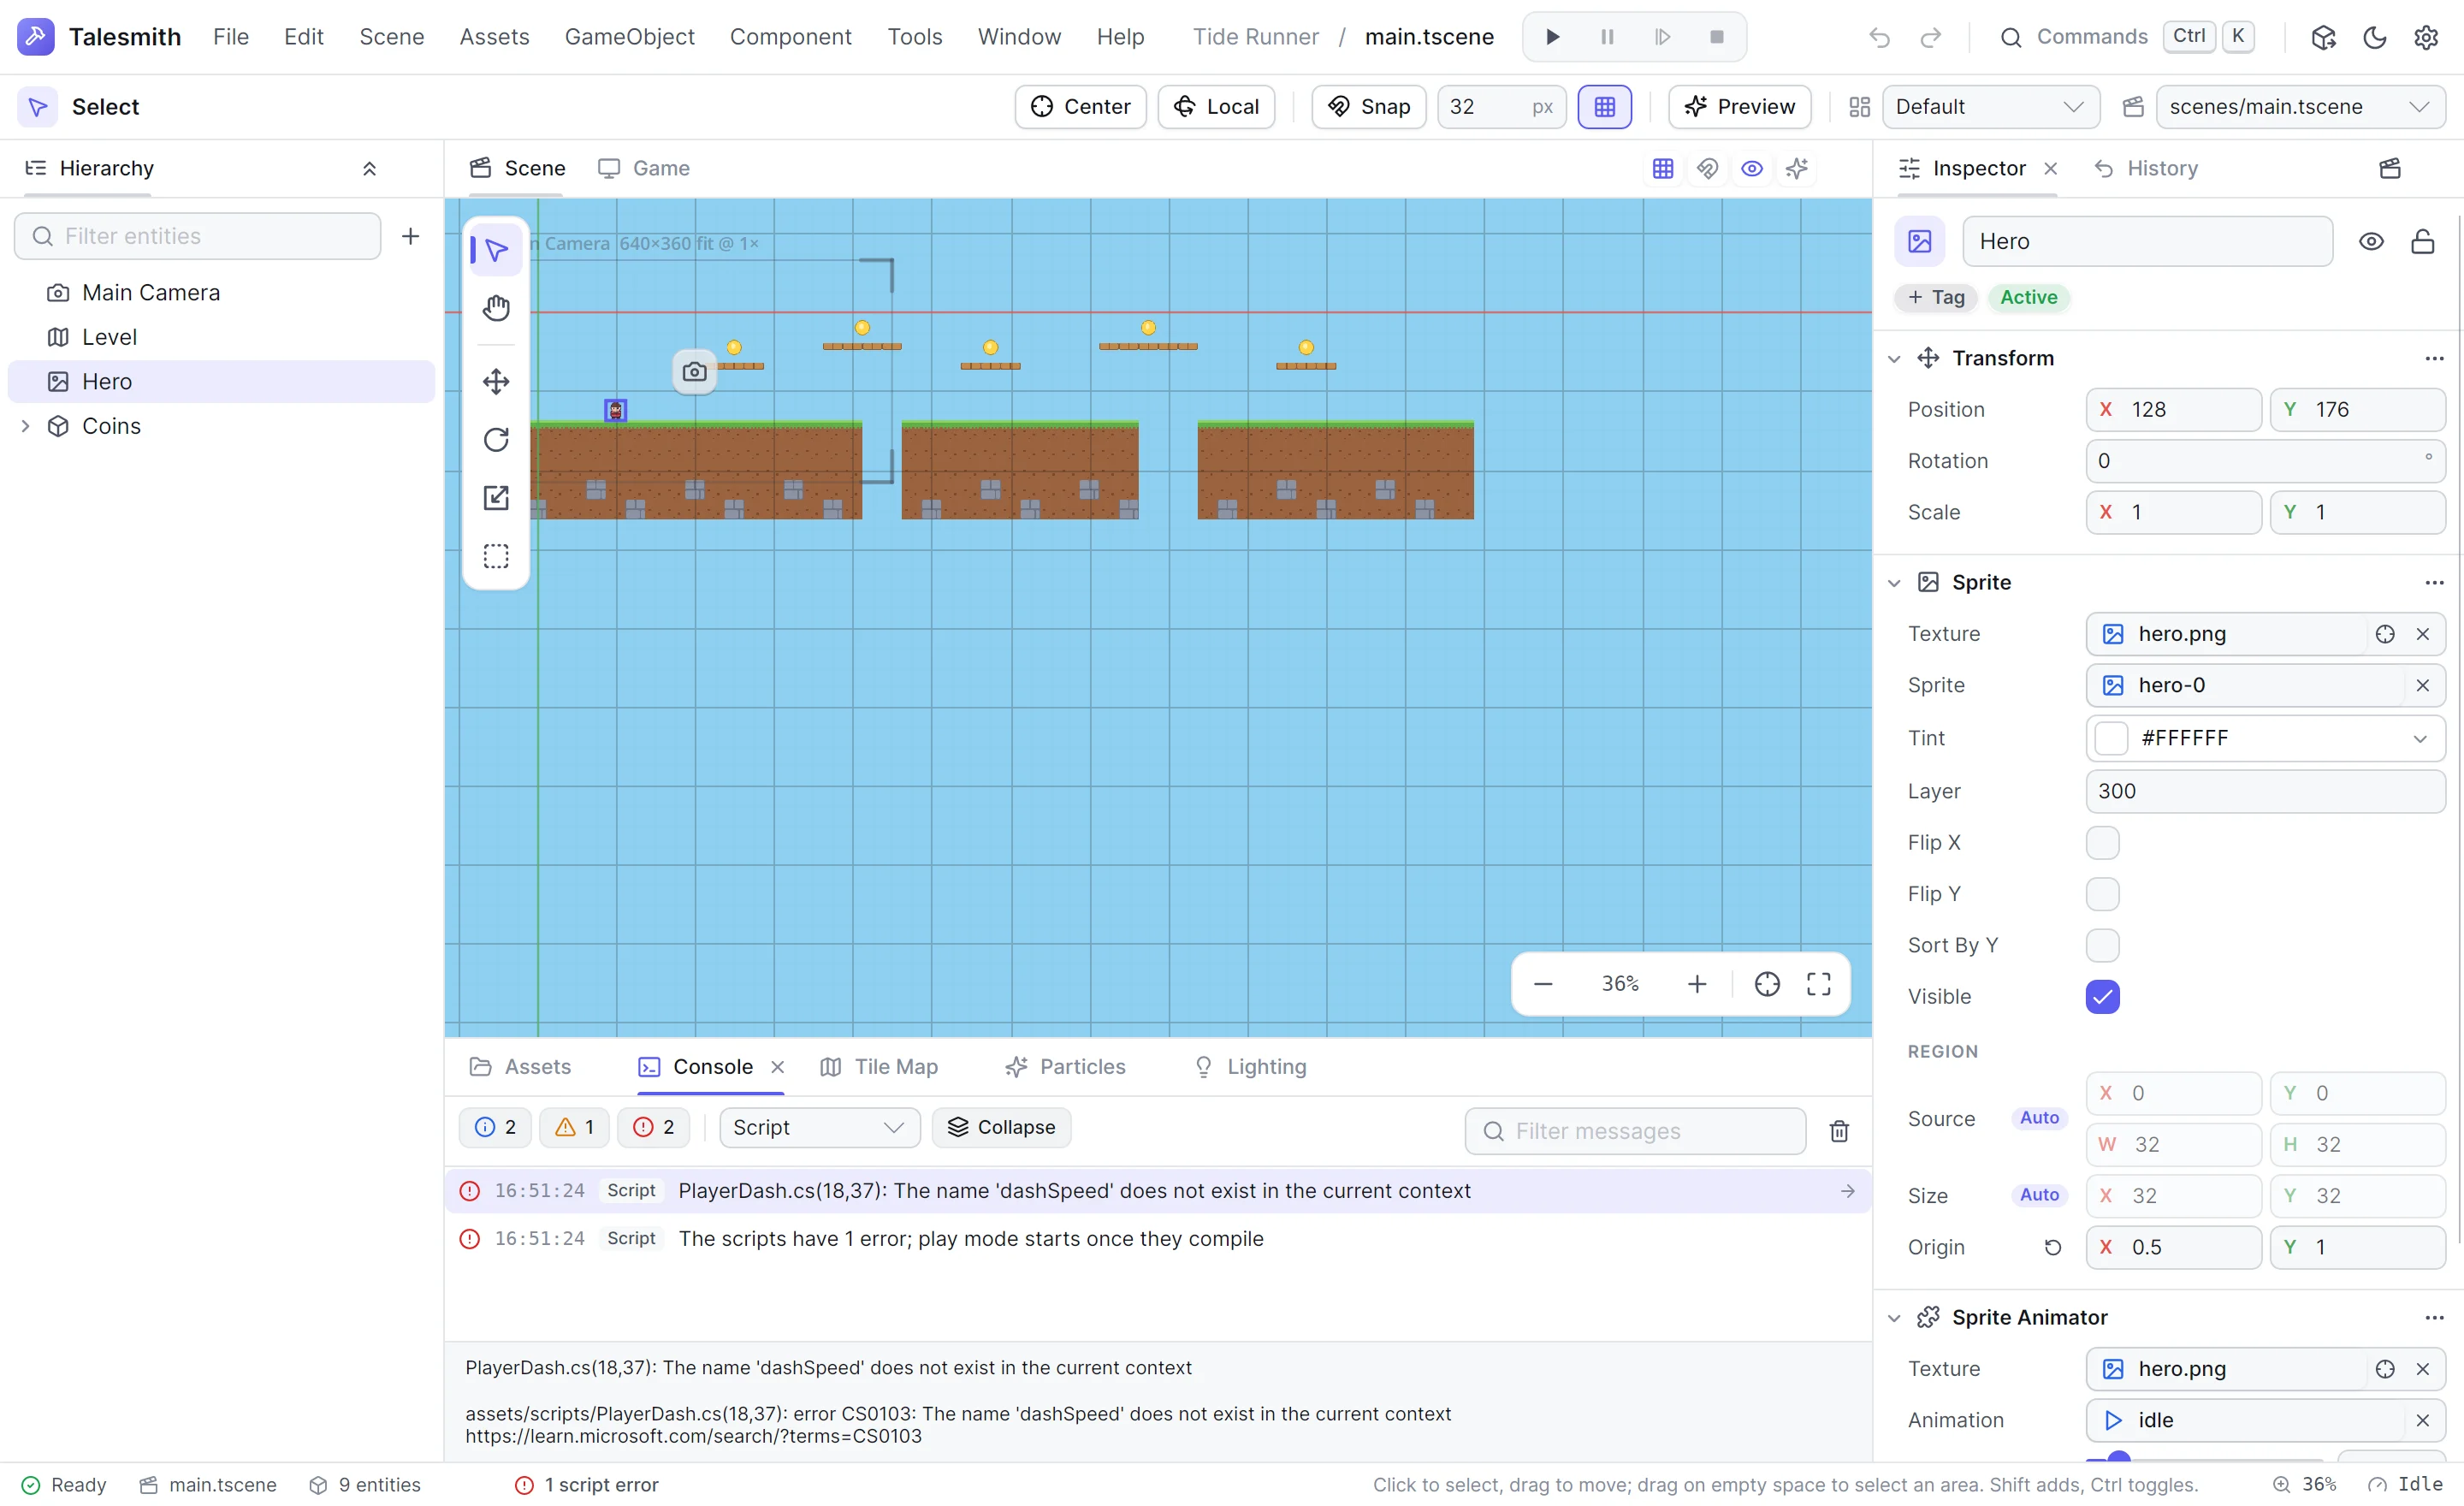Open the scenes/main.tscene dropdown
This screenshot has height=1506, width=2464.
click(x=2300, y=107)
